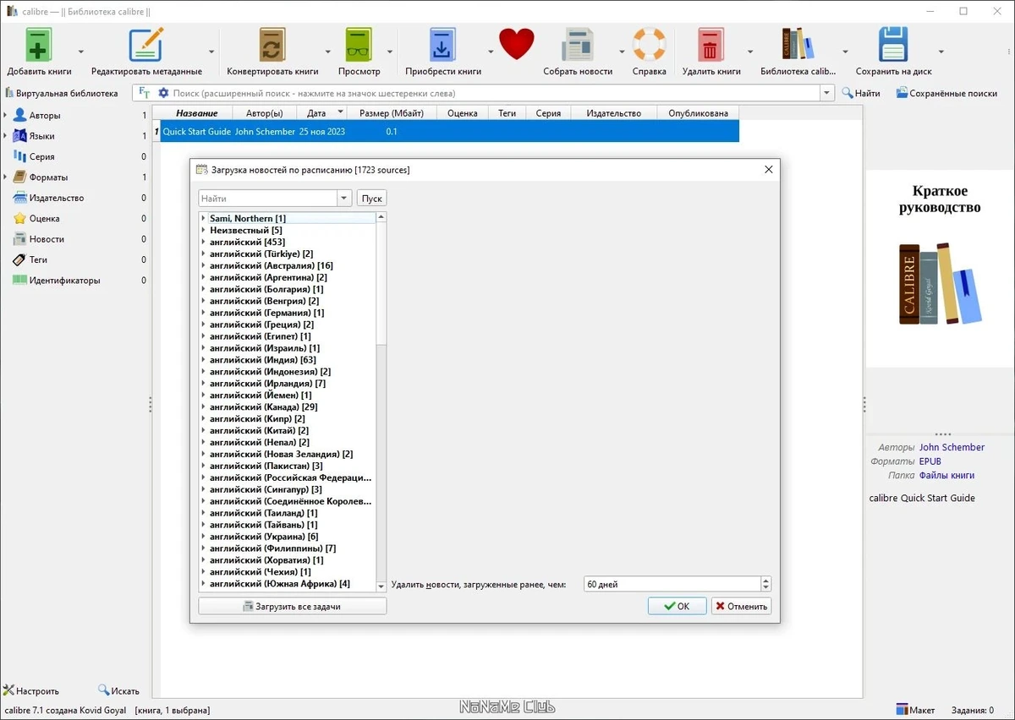Viewport: 1015px width, 720px height.
Task: Open dropdown arrow next to Редактировать метаданные
Action: pos(211,52)
